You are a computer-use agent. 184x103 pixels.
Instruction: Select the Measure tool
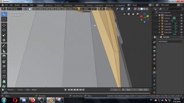click(4, 51)
